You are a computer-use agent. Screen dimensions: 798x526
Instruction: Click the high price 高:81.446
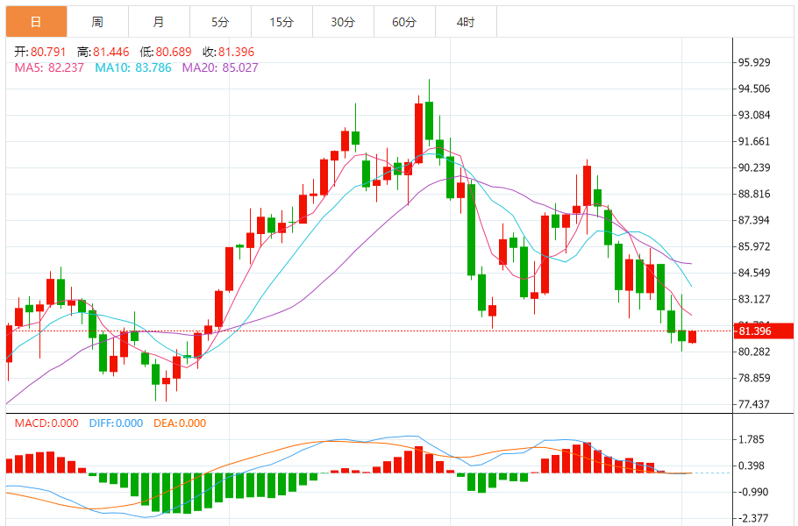pyautogui.click(x=103, y=52)
